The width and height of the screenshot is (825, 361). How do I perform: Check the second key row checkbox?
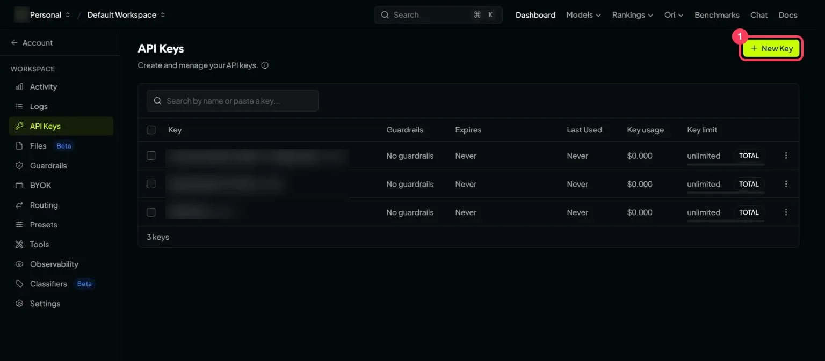click(151, 184)
